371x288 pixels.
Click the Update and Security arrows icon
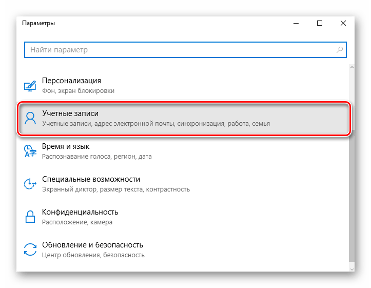[x=30, y=249]
